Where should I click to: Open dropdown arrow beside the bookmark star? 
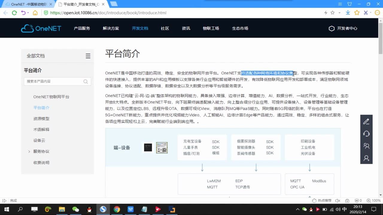339,13
